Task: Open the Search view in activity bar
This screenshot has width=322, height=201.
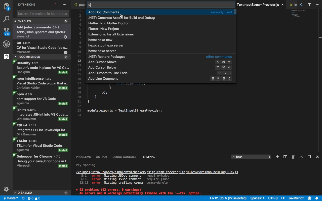Action: coord(6,19)
